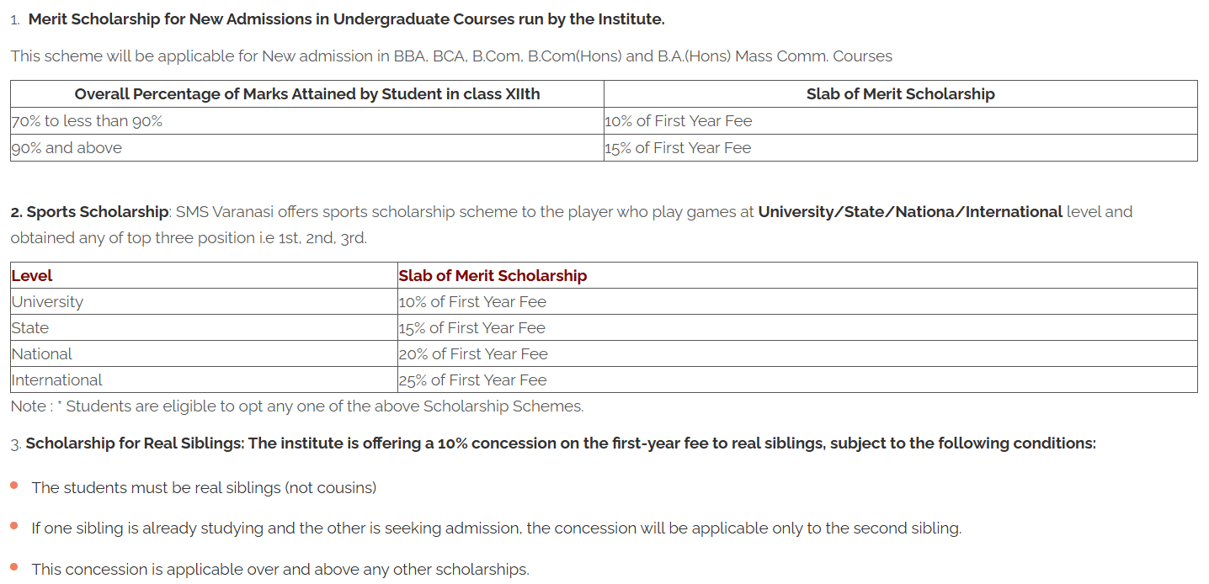The height and width of the screenshot is (584, 1209).
Task: Select the '90% and above' cell
Action: 67,148
